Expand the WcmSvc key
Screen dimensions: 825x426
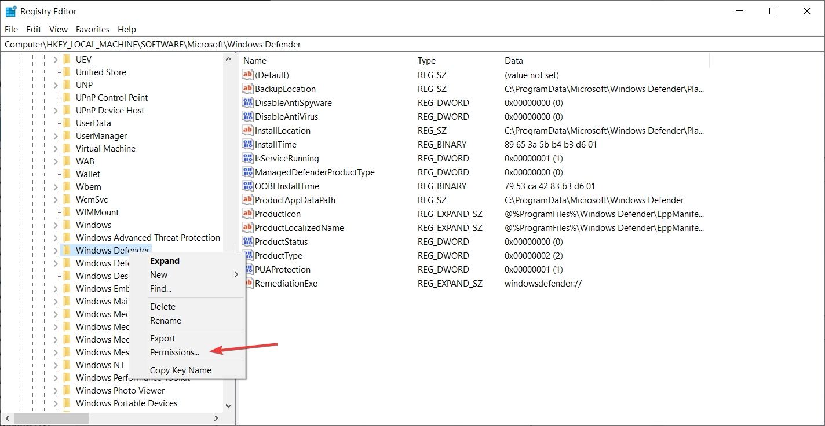[56, 199]
